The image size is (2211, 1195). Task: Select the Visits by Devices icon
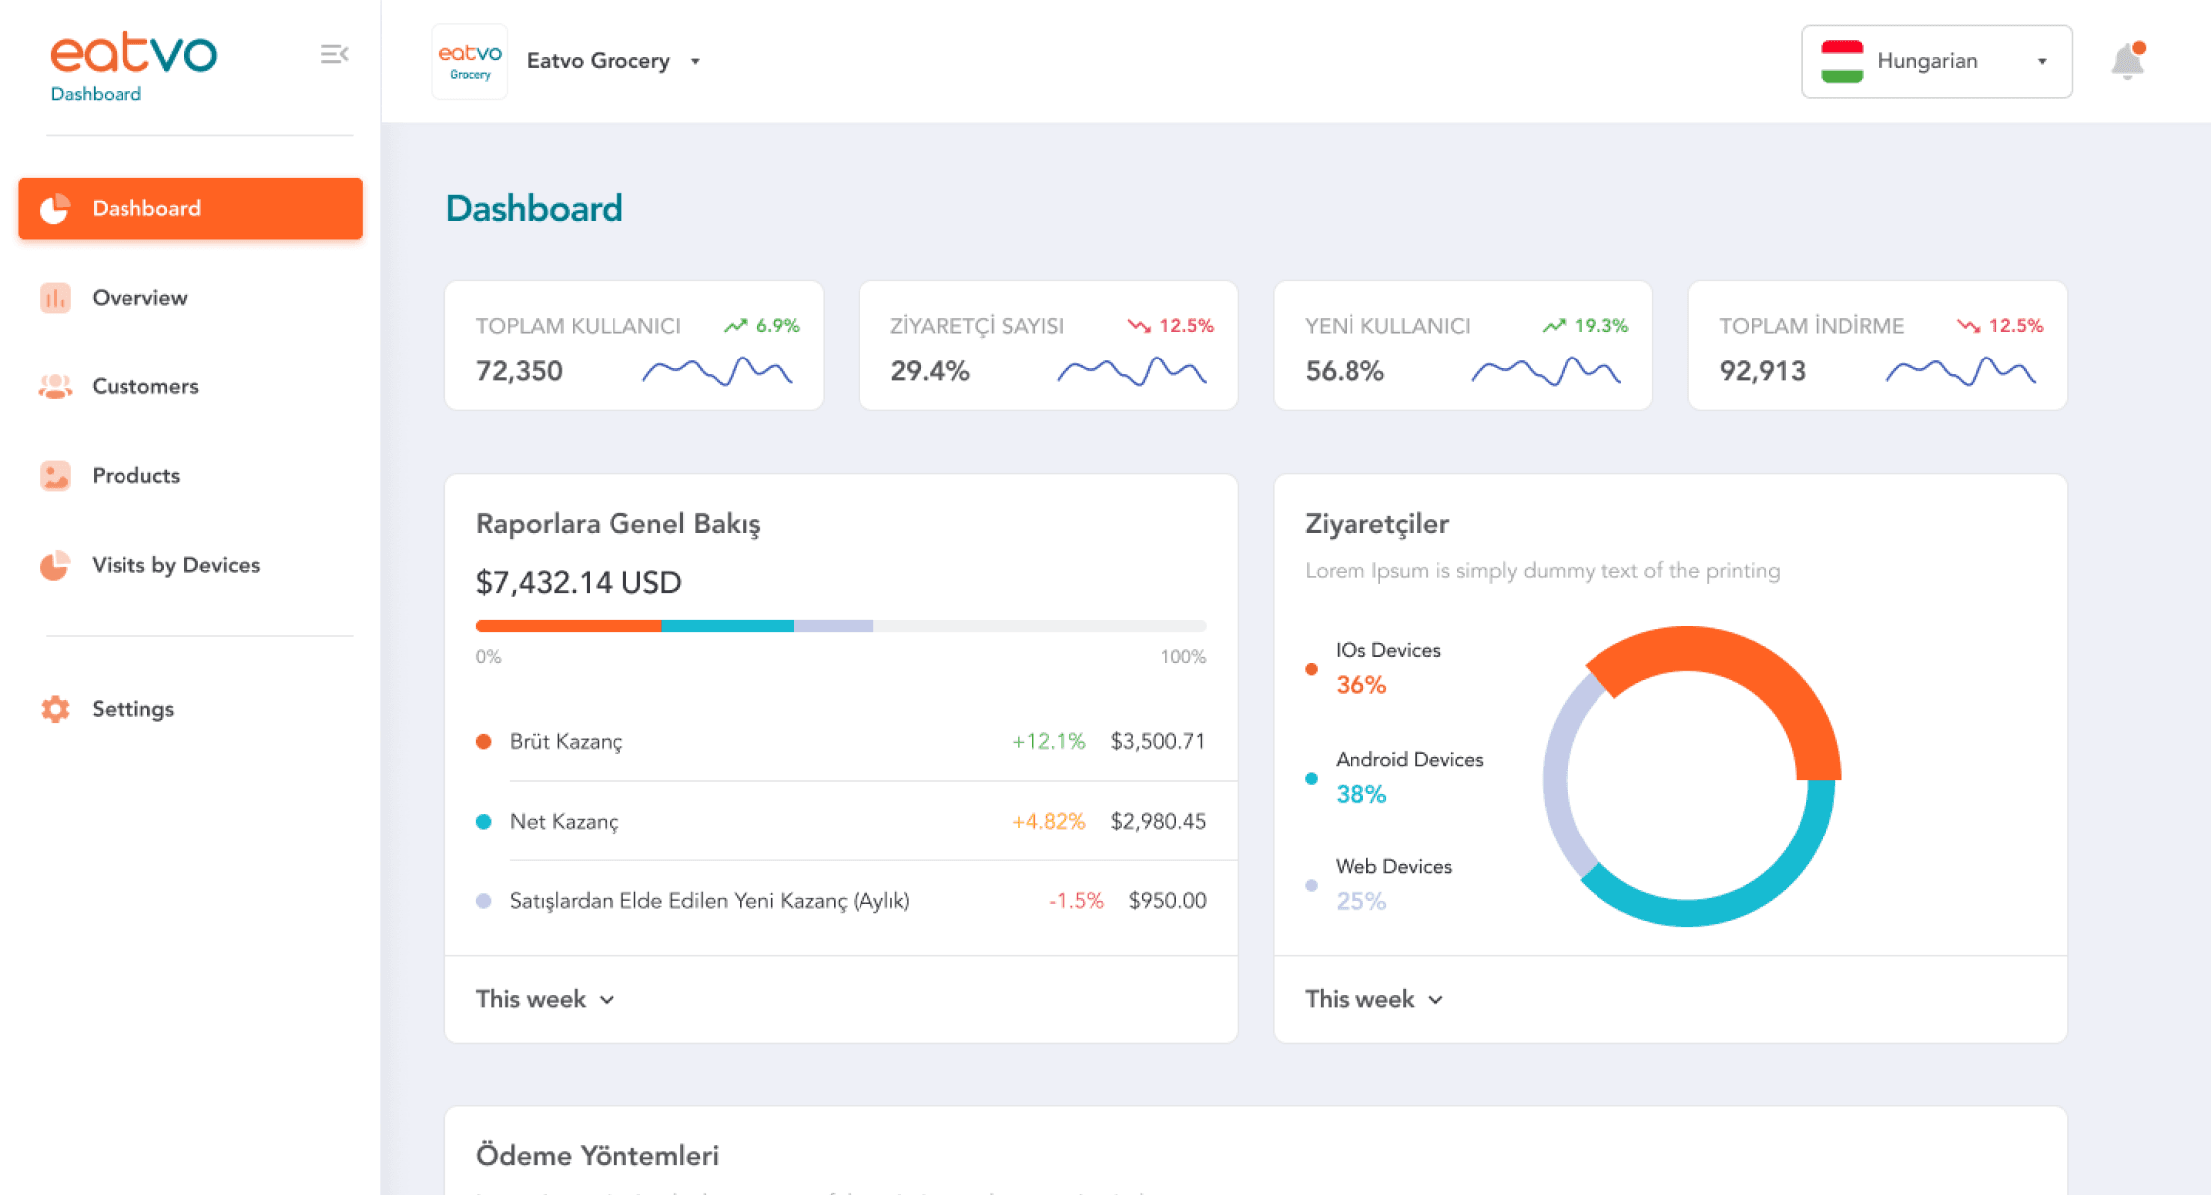[x=55, y=565]
